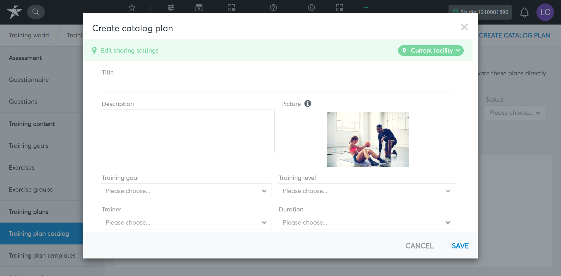Expand the Training goal dropdown
The height and width of the screenshot is (276, 561).
click(x=186, y=191)
